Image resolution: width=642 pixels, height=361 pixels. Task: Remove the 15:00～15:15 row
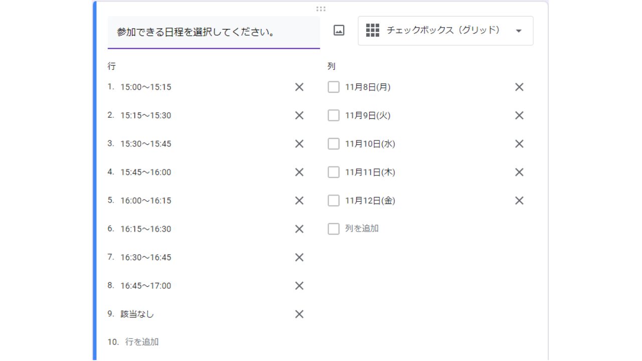pyautogui.click(x=299, y=87)
